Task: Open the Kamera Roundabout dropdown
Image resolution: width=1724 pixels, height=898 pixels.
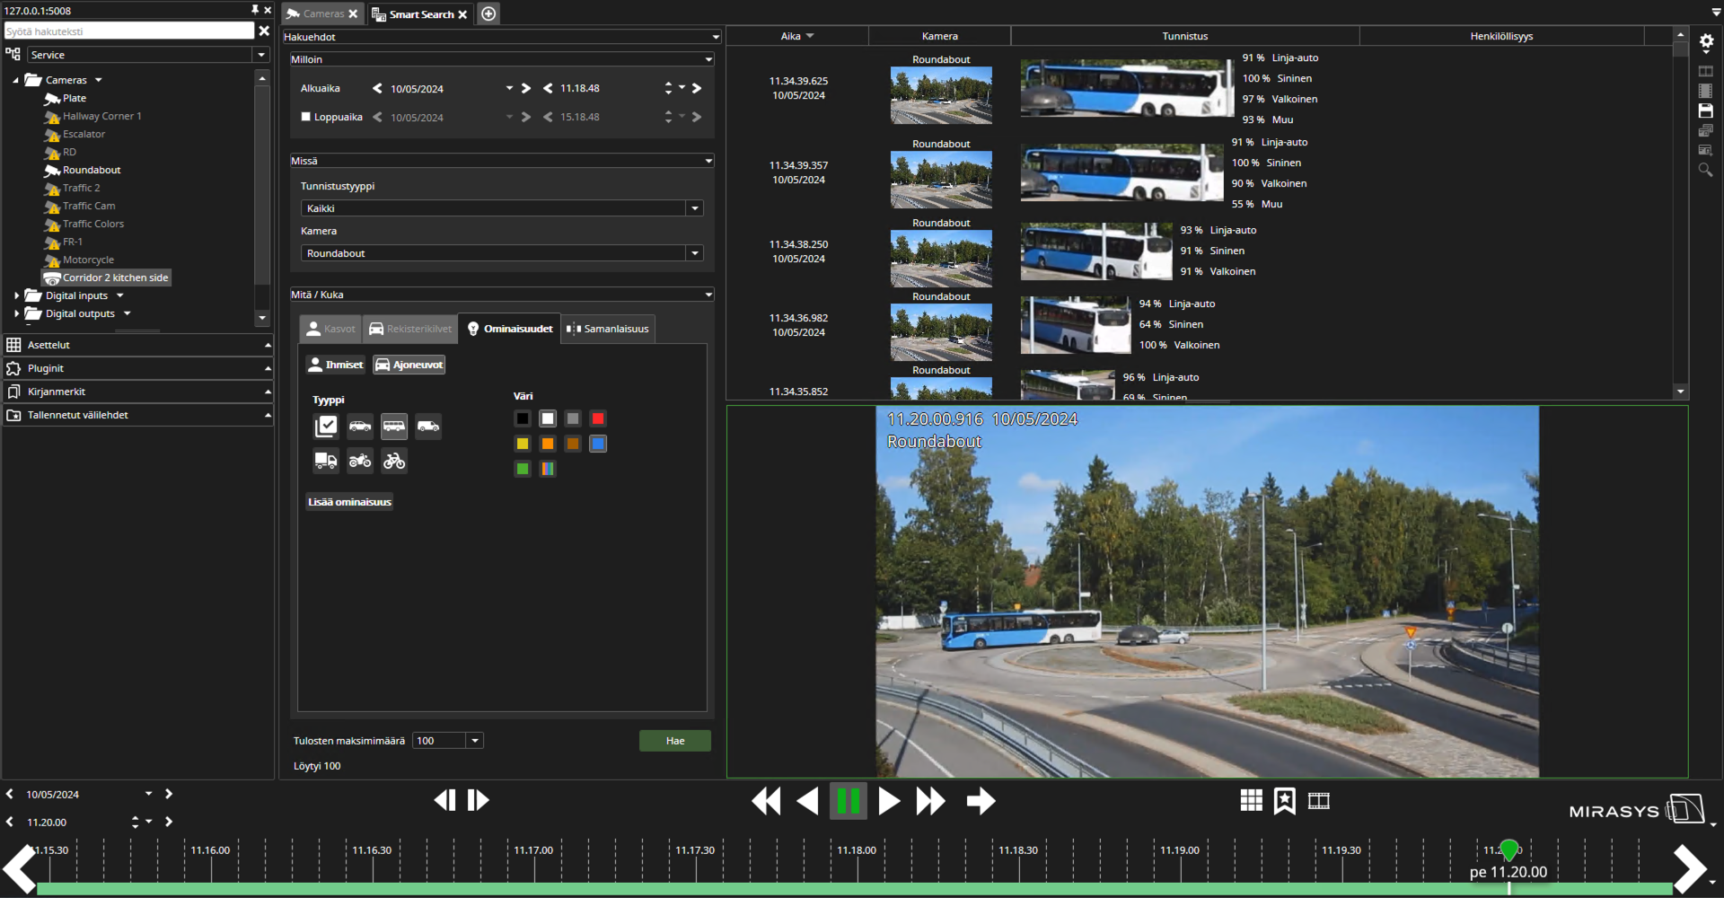Action: (x=694, y=253)
